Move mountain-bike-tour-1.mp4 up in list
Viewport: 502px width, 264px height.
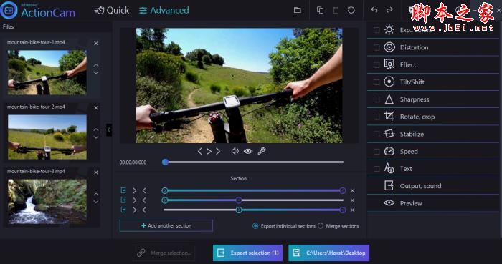[96, 65]
